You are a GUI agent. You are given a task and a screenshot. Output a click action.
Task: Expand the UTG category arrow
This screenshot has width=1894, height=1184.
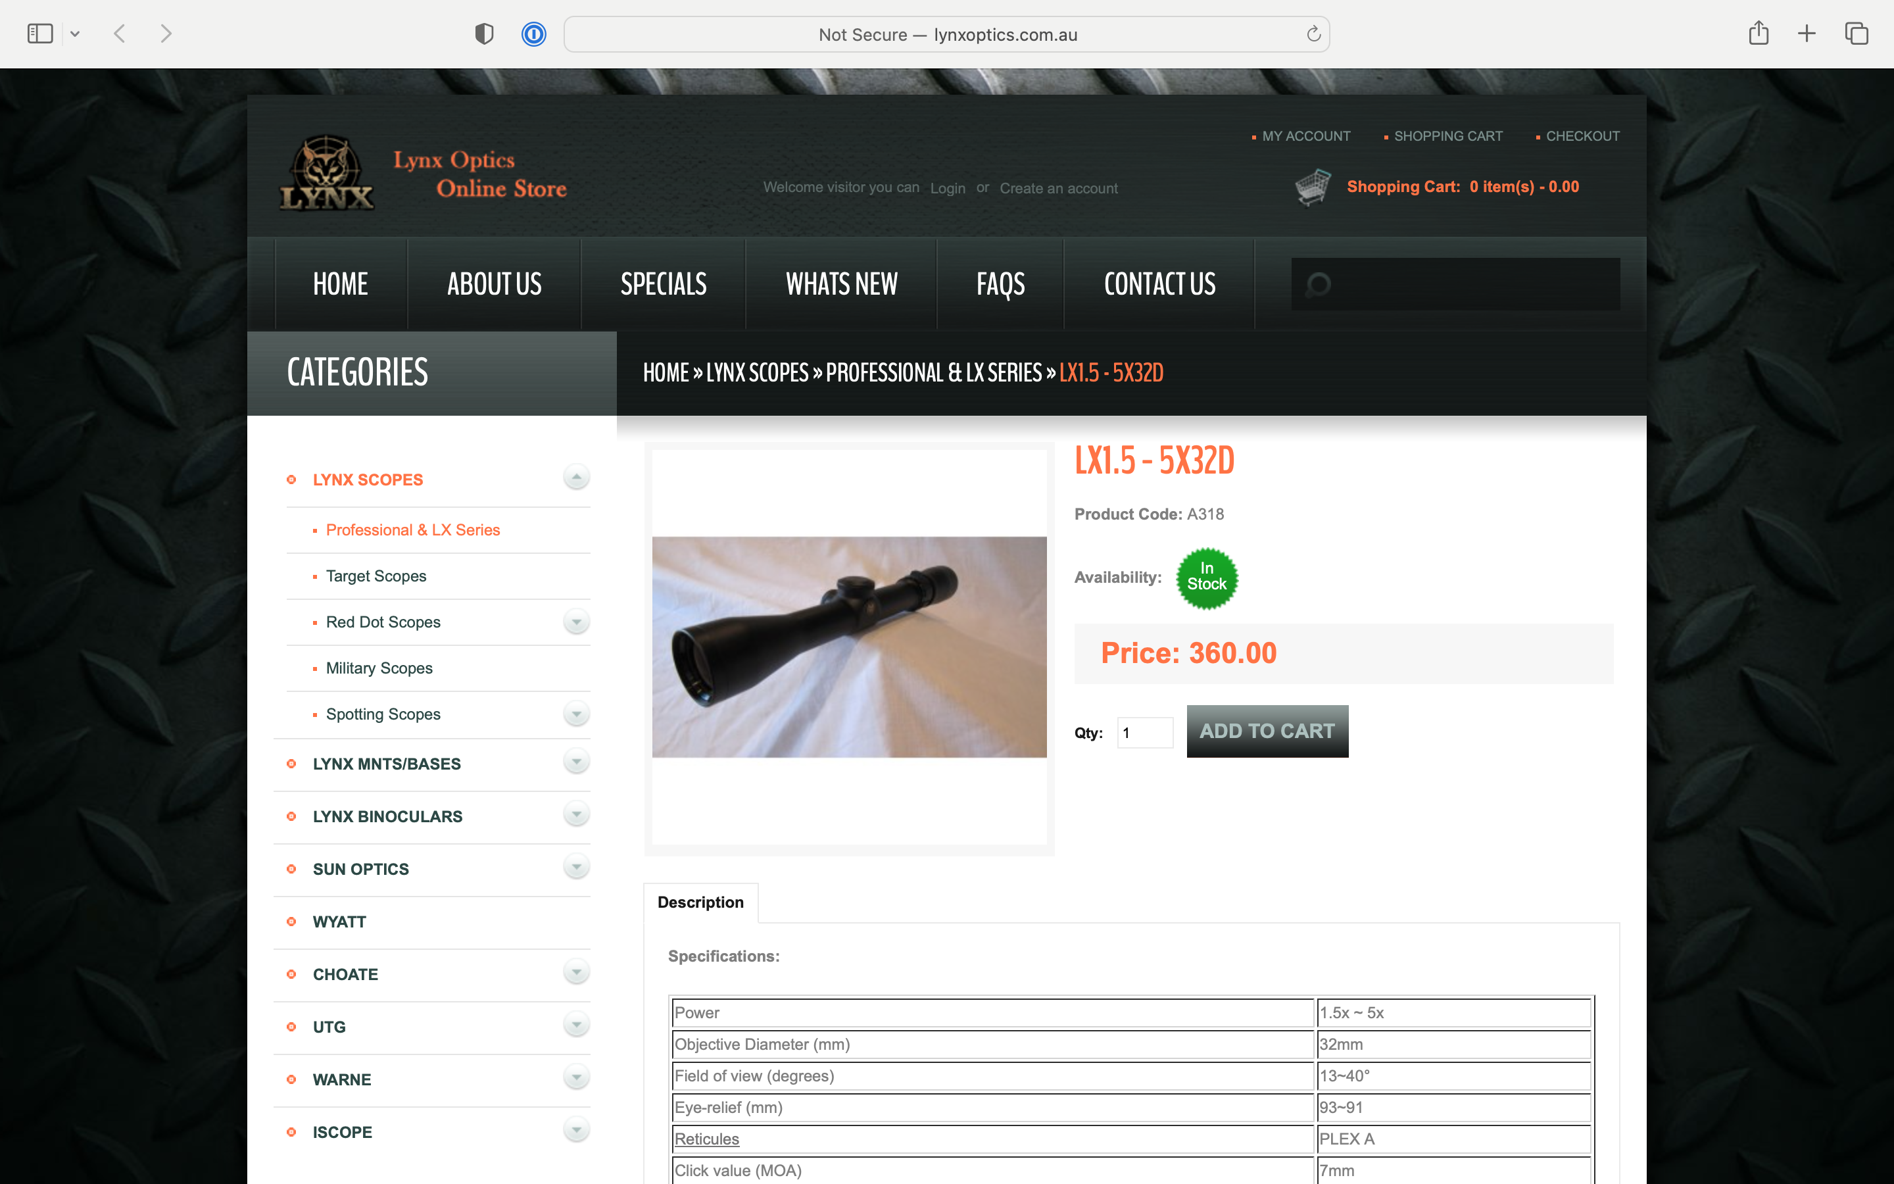[576, 1025]
